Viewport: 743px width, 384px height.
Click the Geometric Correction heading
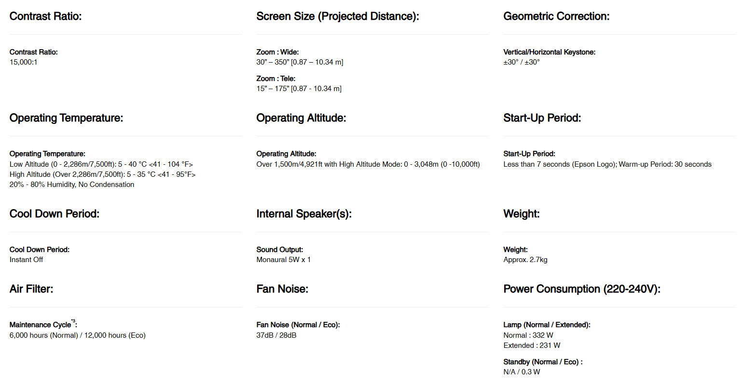[x=556, y=16]
